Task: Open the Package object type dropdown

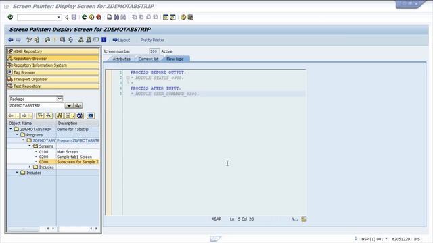Action: pos(60,99)
